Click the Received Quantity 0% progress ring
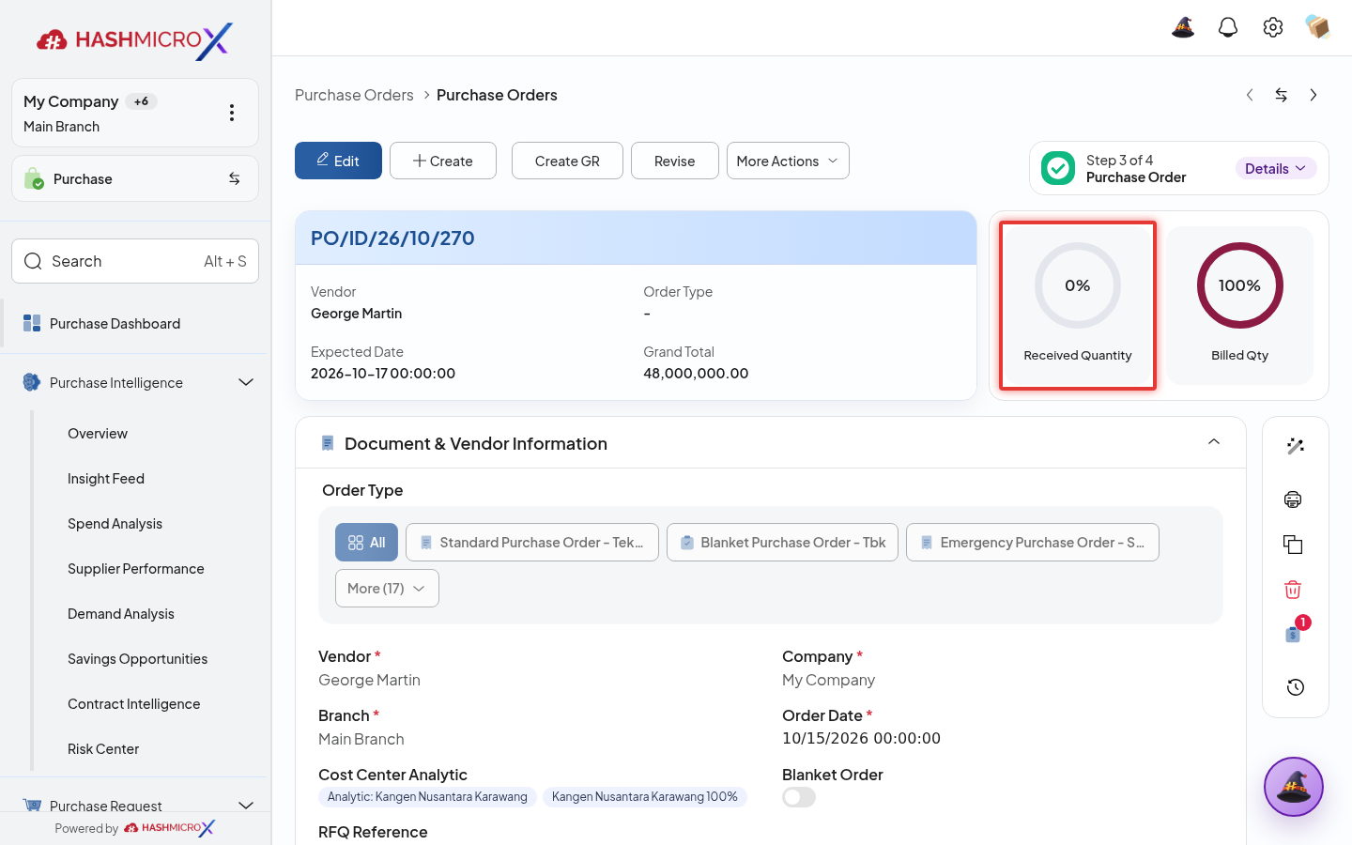 [x=1078, y=285]
